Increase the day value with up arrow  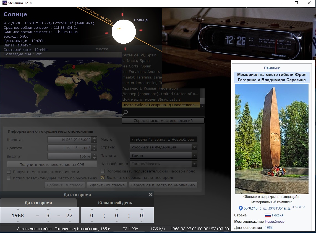pyautogui.click(x=70, y=209)
